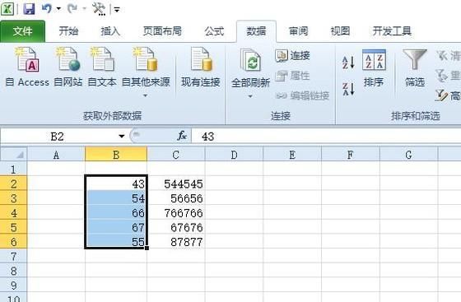Click the 属性 button
461x302 pixels.
[x=292, y=76]
